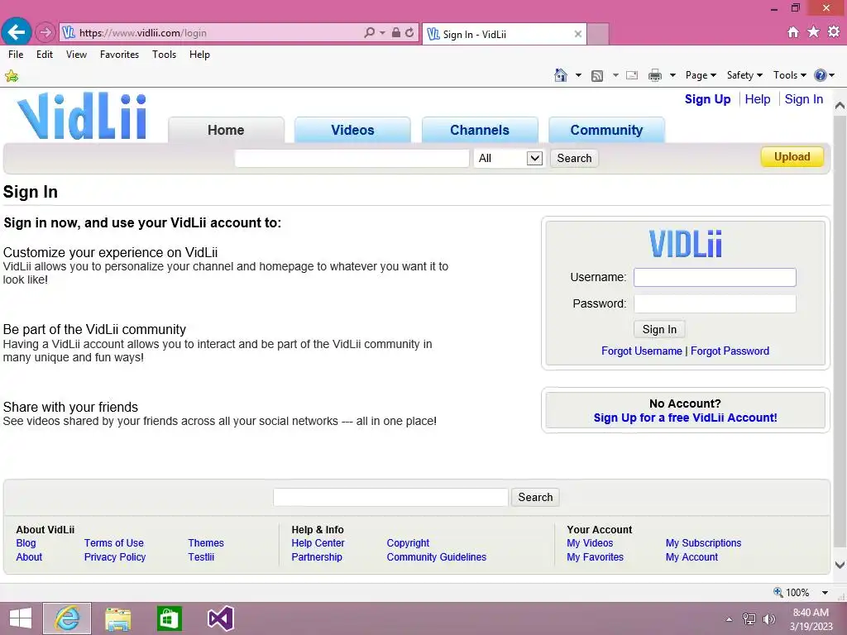This screenshot has width=847, height=635.
Task: Click the Username input field
Action: pos(715,277)
